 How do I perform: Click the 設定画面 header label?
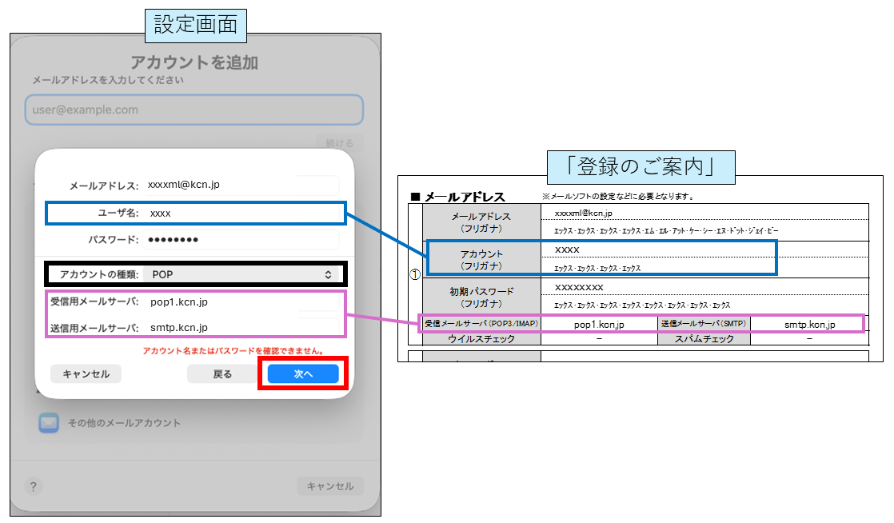(194, 25)
